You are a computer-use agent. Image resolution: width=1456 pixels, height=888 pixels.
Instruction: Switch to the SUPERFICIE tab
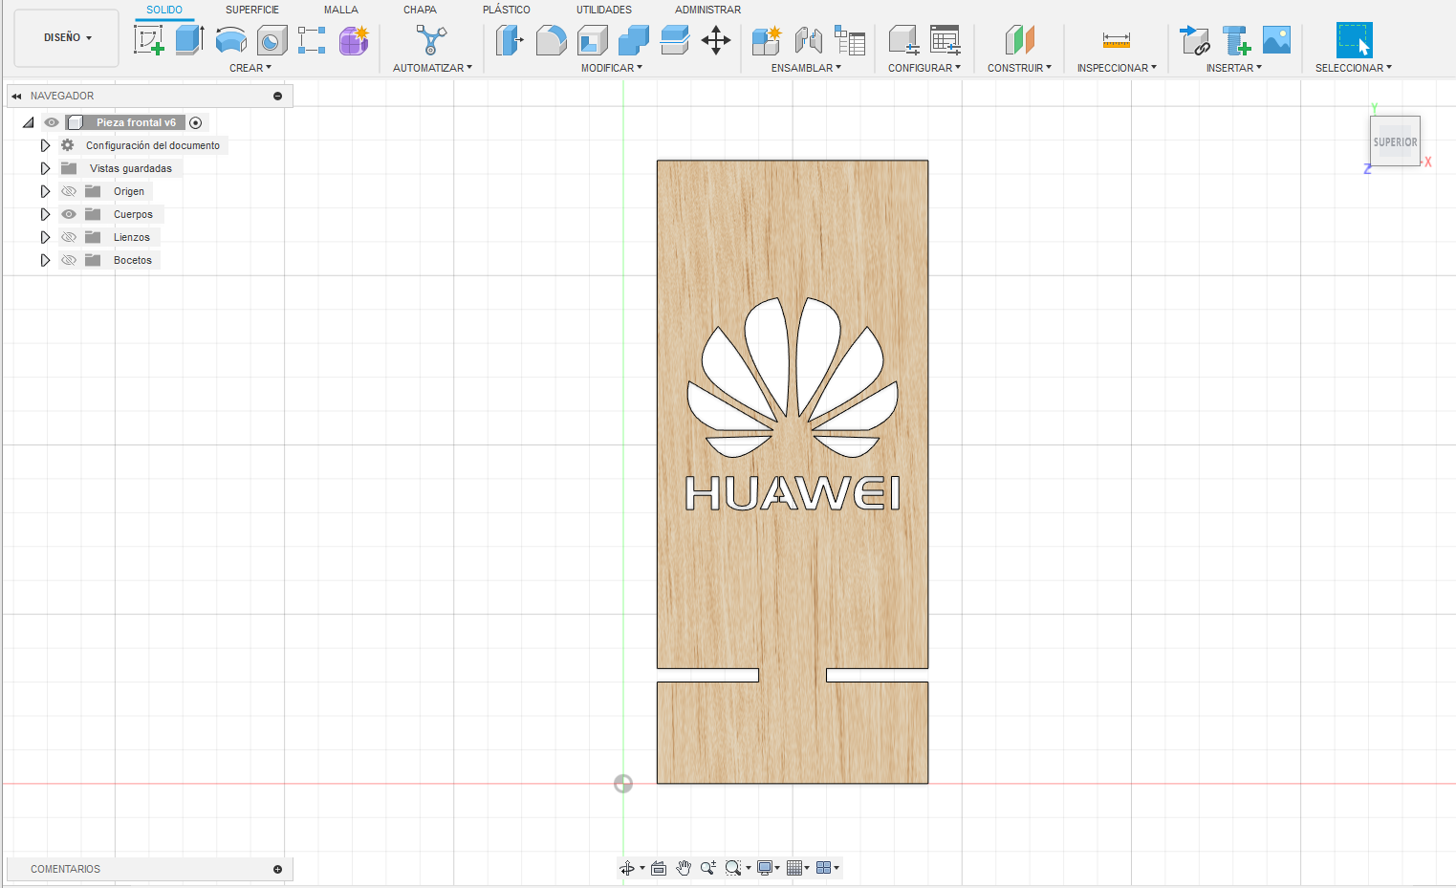click(x=252, y=10)
